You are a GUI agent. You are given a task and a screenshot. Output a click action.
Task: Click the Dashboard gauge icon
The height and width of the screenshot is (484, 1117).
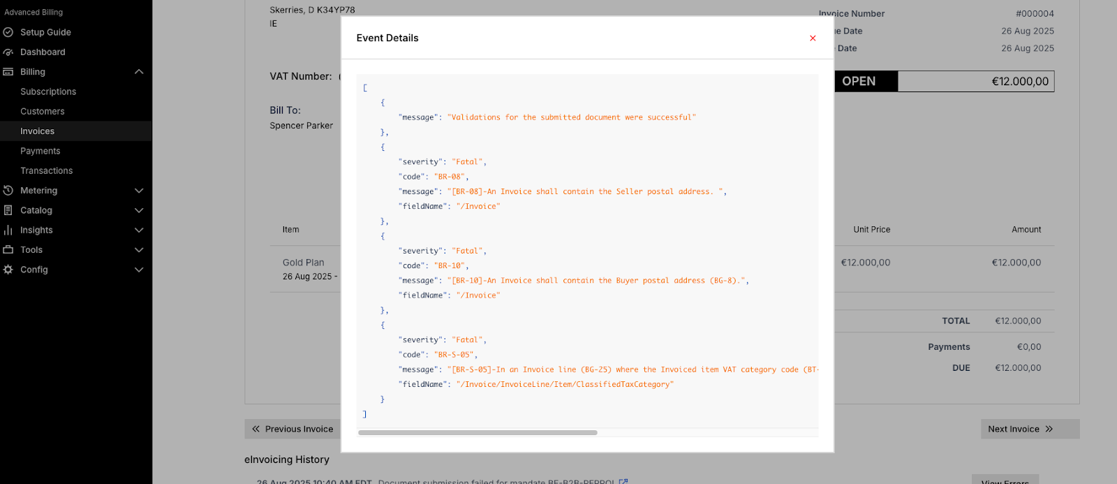tap(8, 52)
